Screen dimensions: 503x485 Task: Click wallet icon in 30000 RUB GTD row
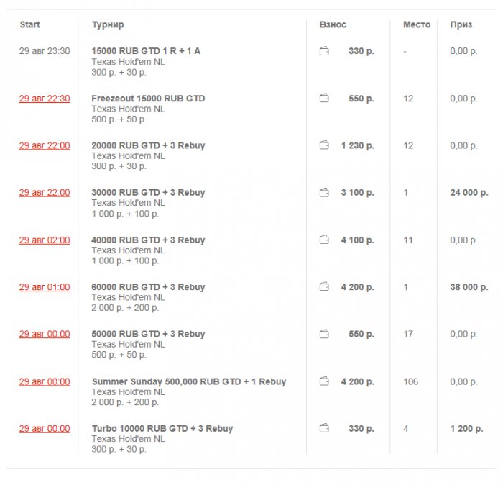[x=324, y=193]
